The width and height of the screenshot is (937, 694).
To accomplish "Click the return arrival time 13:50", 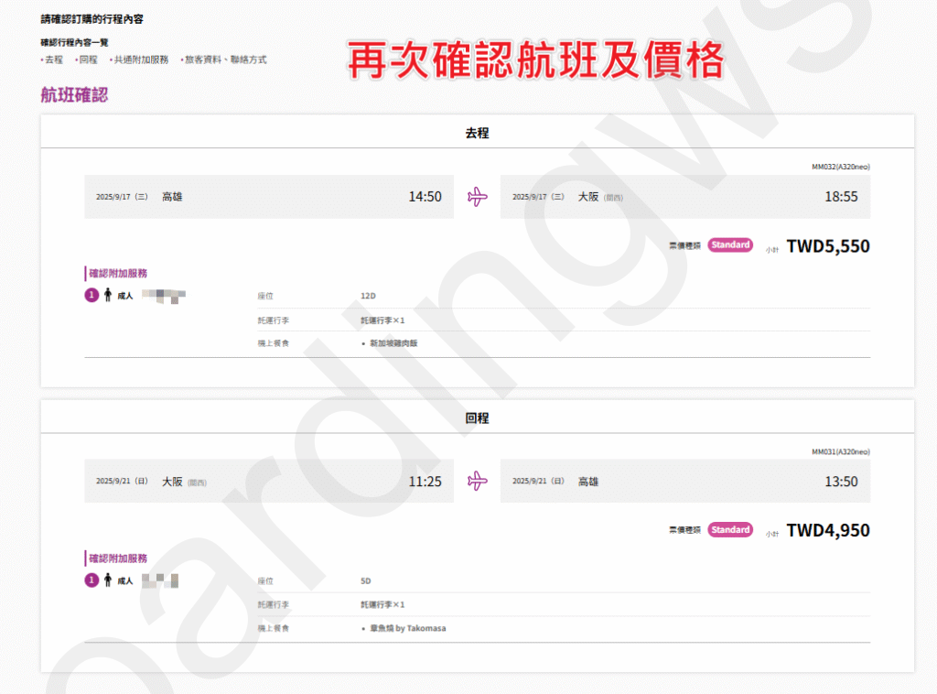I will (842, 482).
